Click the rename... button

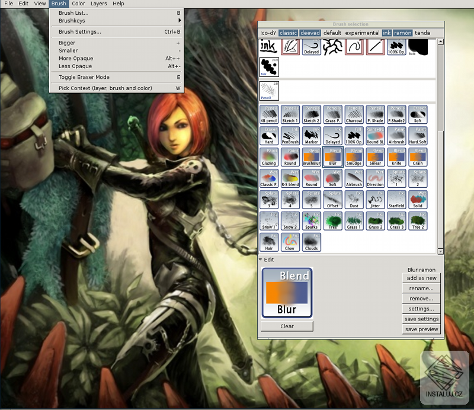pos(421,289)
